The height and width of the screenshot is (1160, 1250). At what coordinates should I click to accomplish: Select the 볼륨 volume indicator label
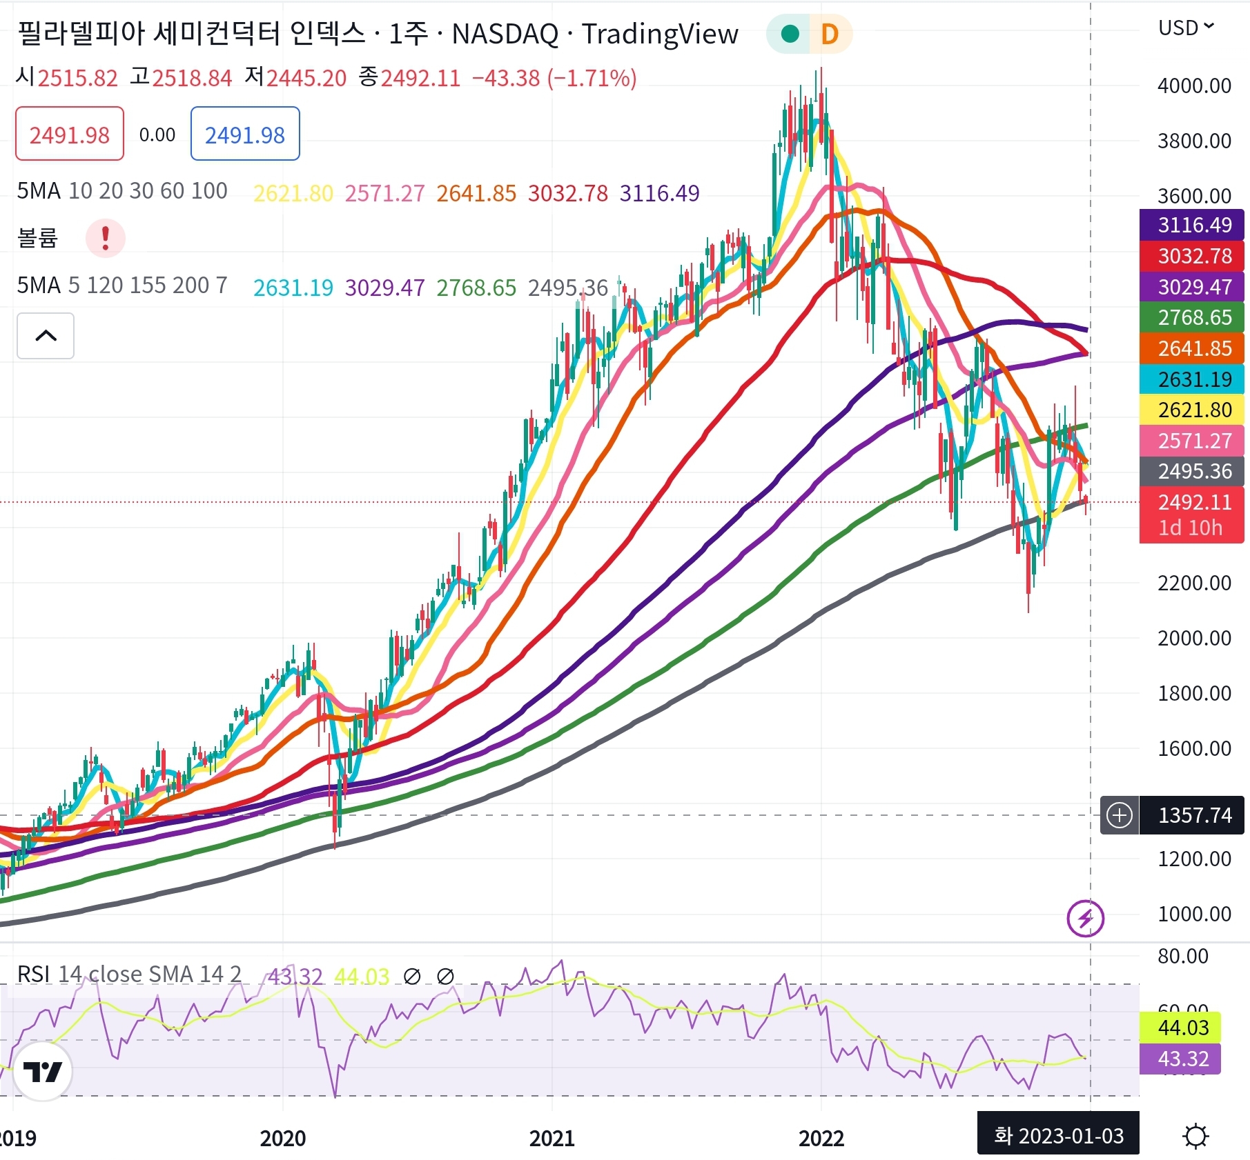point(37,238)
